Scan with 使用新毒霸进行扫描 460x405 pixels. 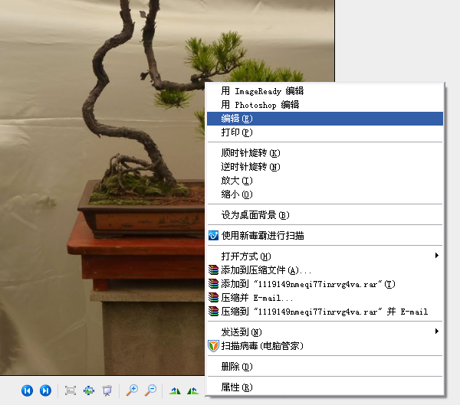268,236
